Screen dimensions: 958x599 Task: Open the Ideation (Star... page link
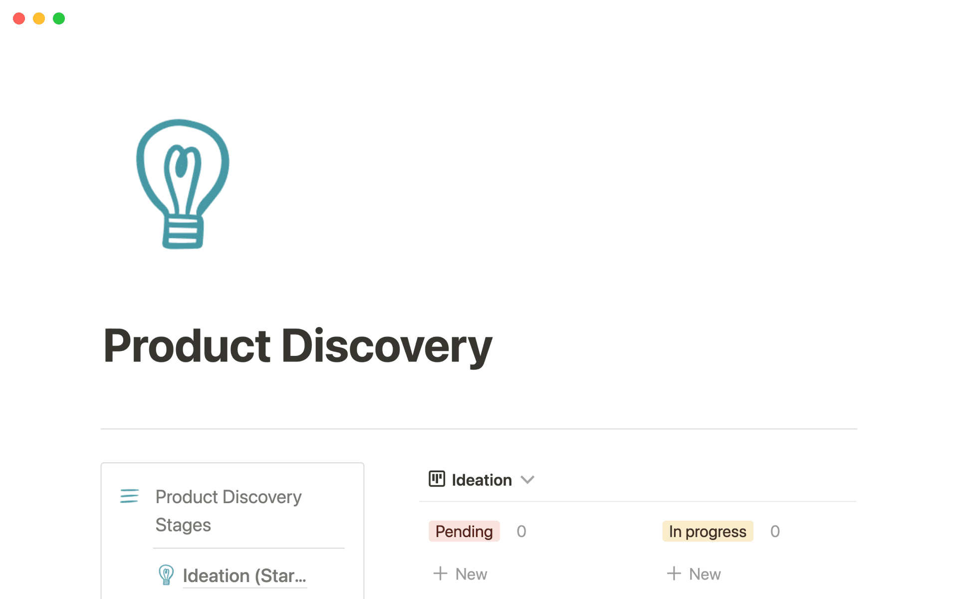(x=244, y=576)
